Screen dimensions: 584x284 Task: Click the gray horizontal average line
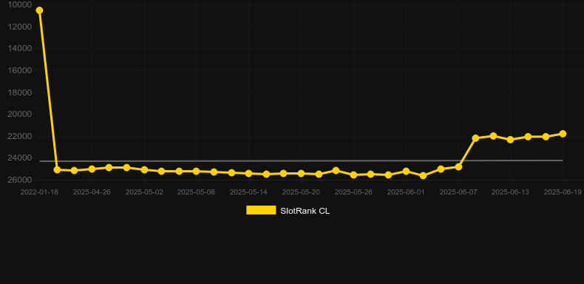[301, 160]
